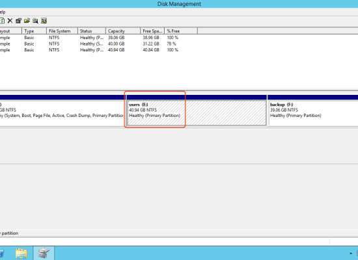
Task: Sort volumes by File System column
Action: [x=62, y=31]
